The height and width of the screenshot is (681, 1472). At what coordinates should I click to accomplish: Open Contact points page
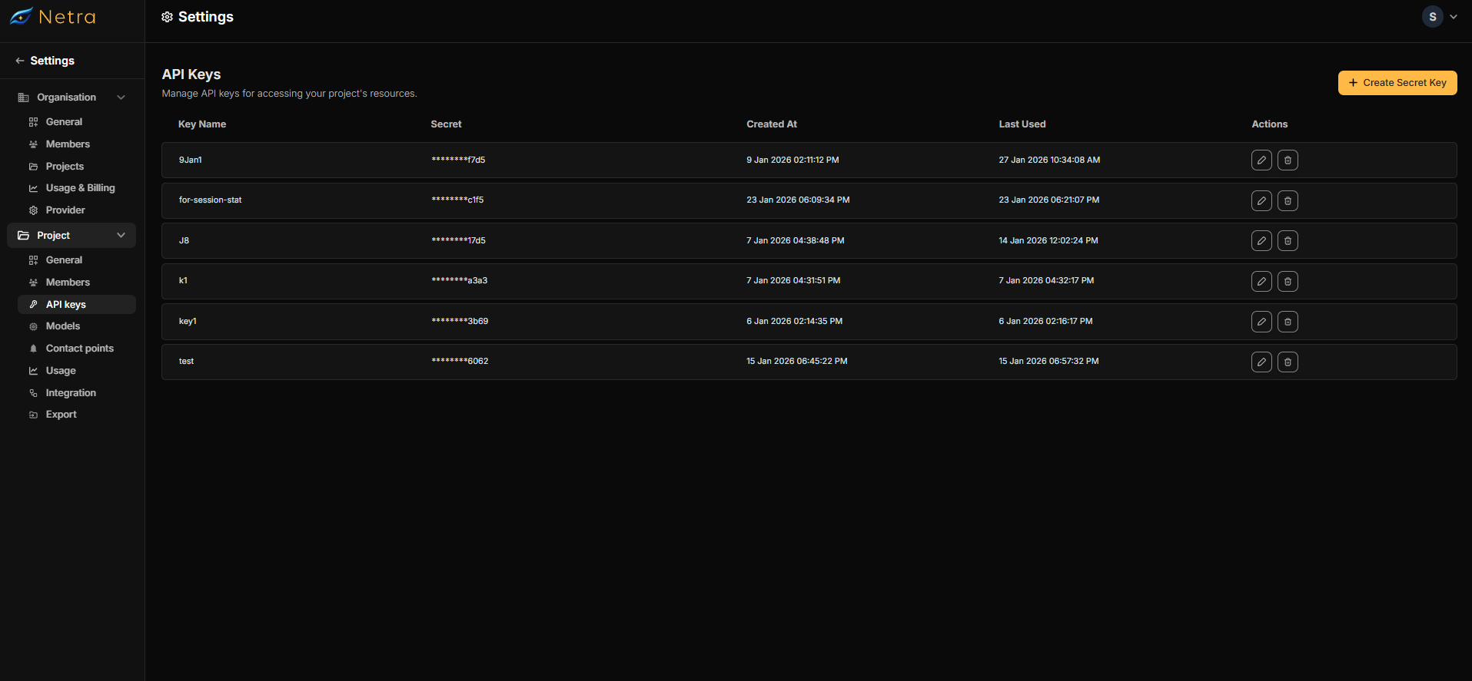click(79, 349)
